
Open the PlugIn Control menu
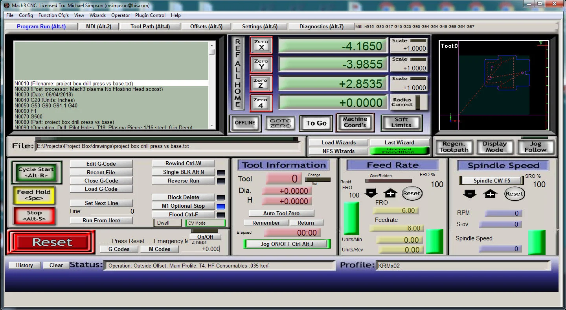point(150,15)
